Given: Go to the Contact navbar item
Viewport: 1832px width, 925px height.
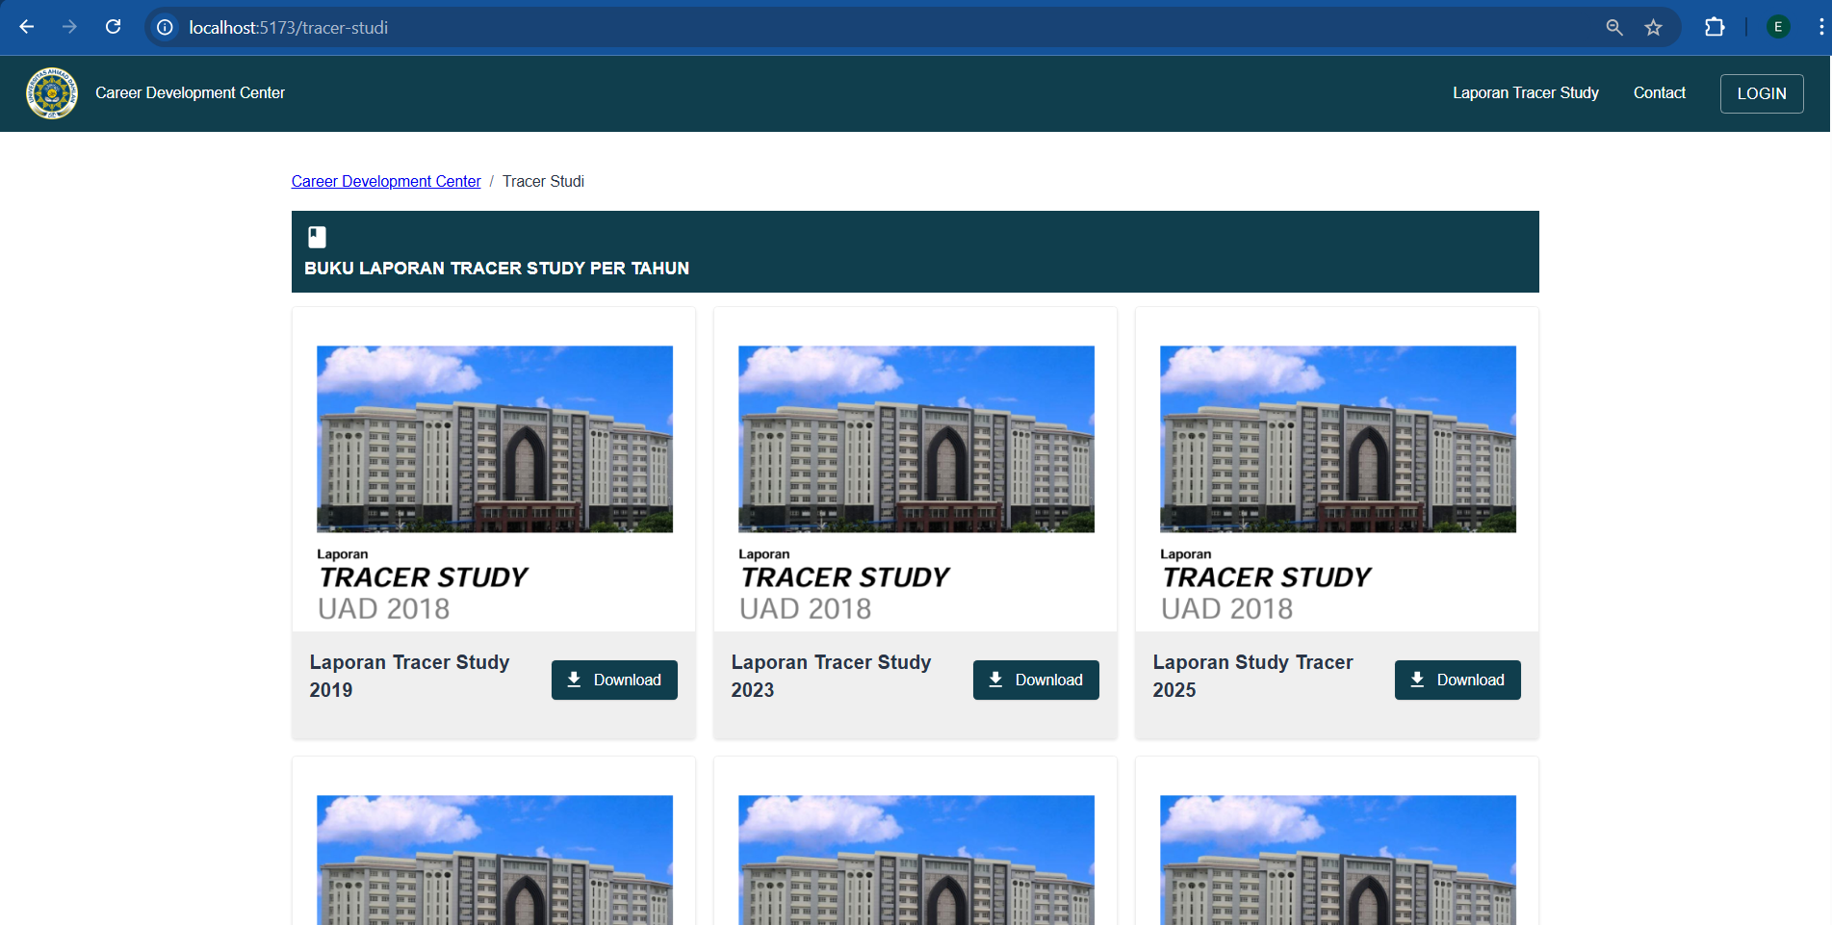Looking at the screenshot, I should point(1659,93).
